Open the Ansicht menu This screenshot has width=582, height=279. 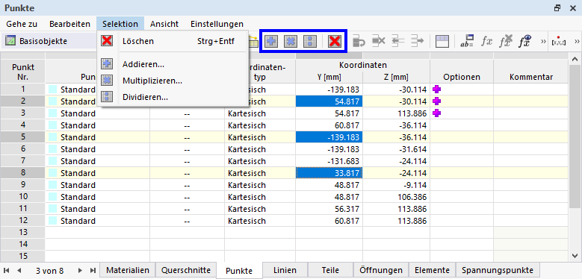point(164,24)
